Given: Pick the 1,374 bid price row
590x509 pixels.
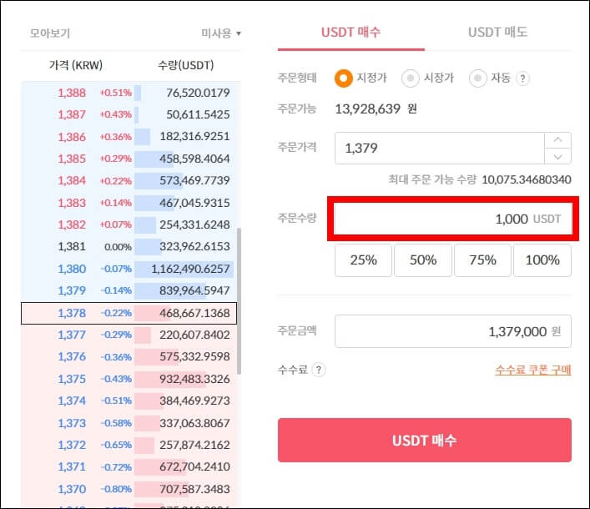Looking at the screenshot, I should [129, 401].
